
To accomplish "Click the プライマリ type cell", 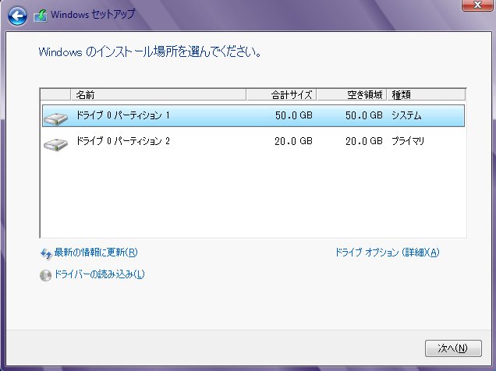I will click(x=408, y=141).
